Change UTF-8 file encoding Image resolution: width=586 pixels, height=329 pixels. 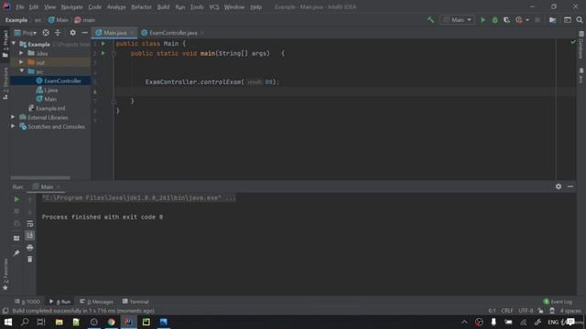pos(526,311)
